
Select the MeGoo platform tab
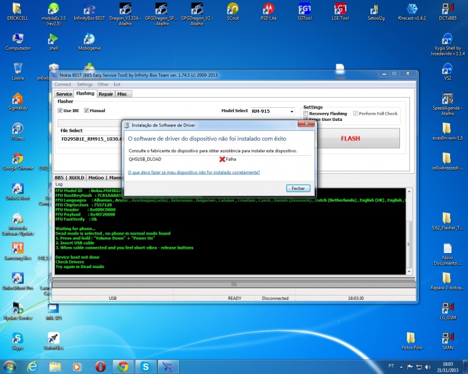96,178
